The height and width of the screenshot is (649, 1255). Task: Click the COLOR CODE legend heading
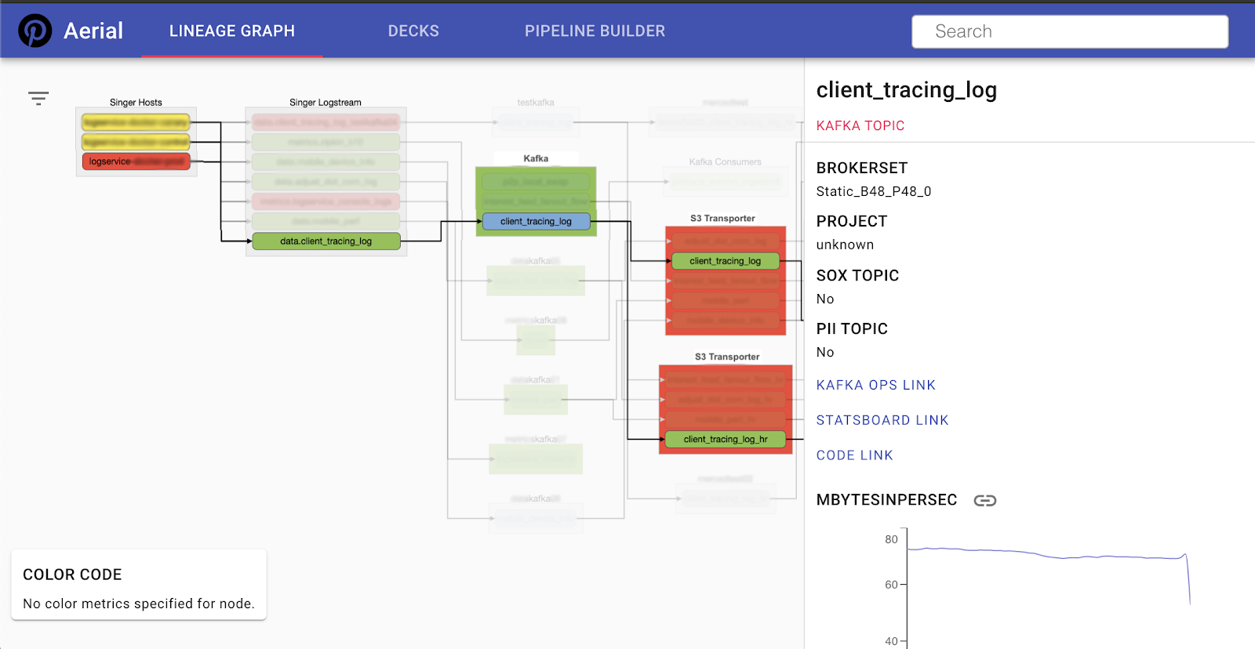pyautogui.click(x=72, y=575)
